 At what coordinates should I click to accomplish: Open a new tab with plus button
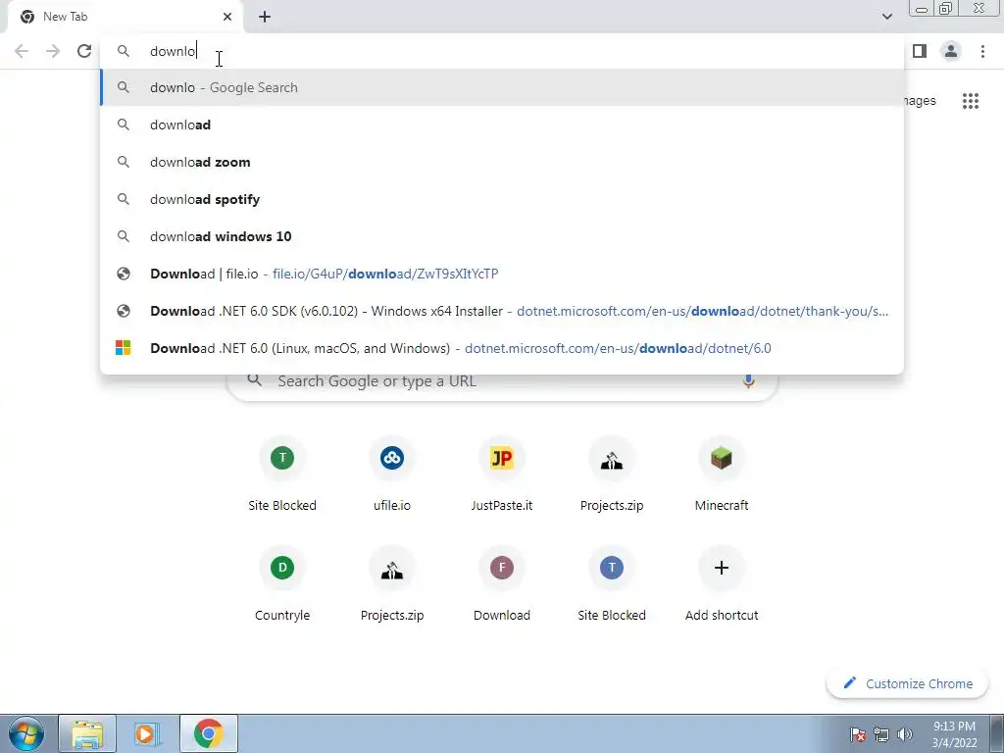click(265, 17)
